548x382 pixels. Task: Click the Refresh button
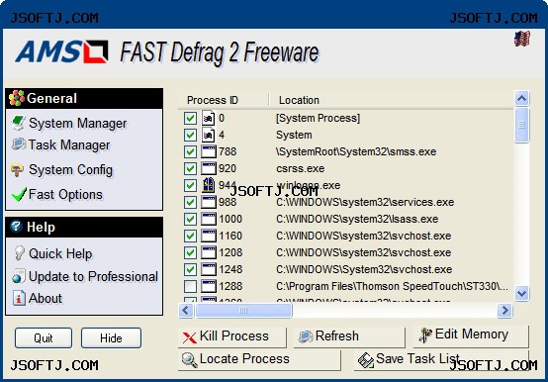tap(349, 336)
